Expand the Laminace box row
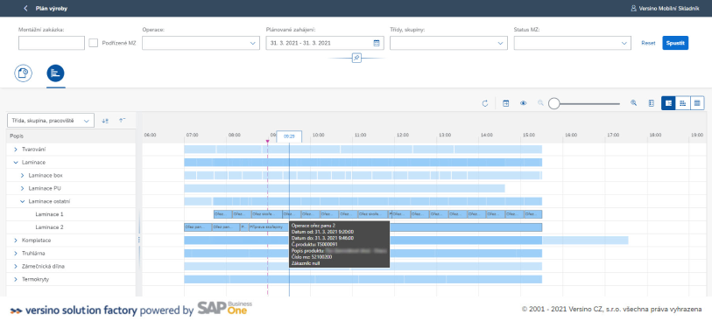 point(22,175)
